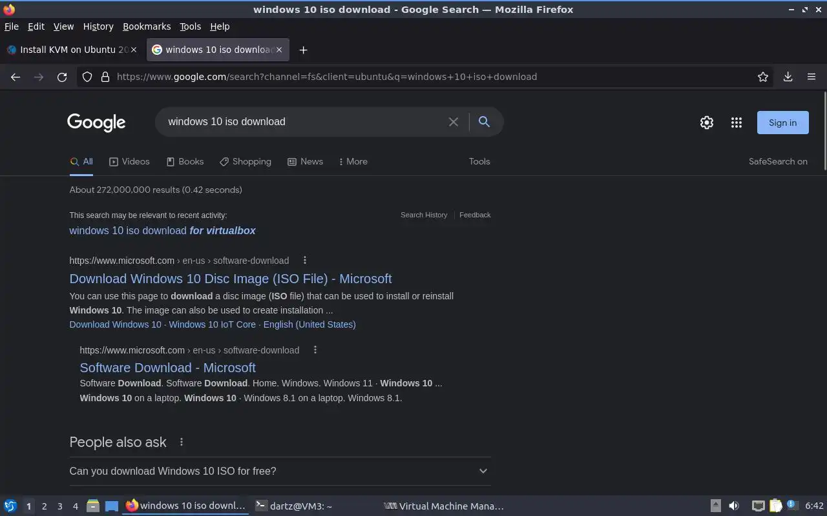The height and width of the screenshot is (516, 827).
Task: Open the Firefox hamburger application menu
Action: tap(811, 77)
